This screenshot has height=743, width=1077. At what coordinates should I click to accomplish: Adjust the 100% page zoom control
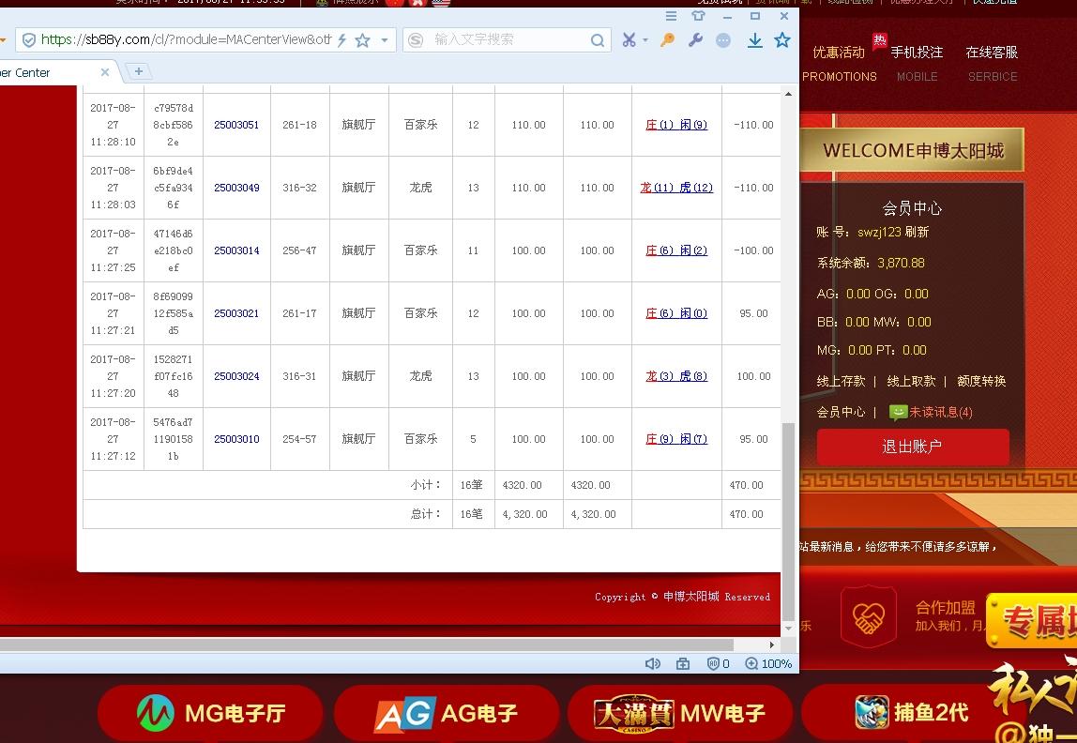769,663
